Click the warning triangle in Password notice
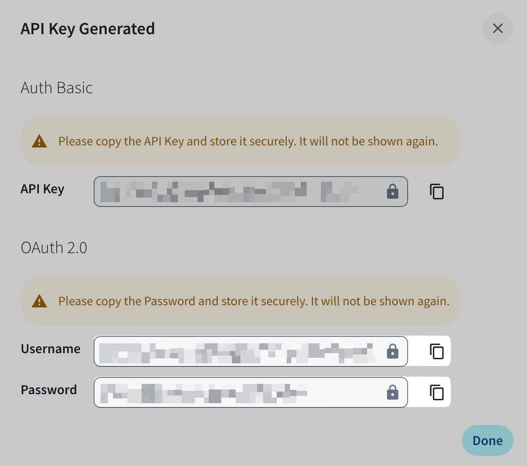 point(39,301)
